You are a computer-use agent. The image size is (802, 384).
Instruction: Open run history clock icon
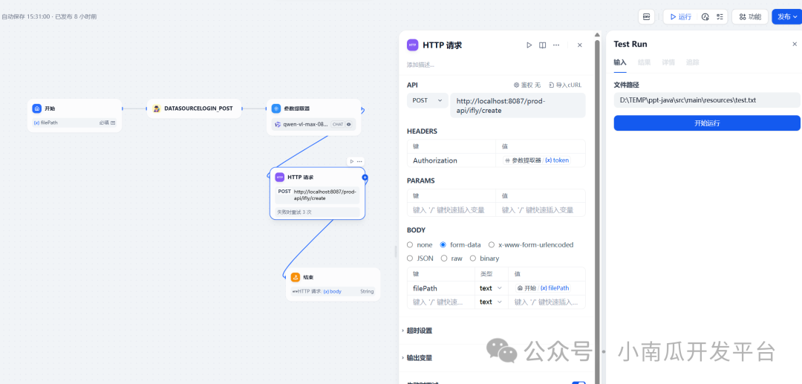click(x=705, y=17)
